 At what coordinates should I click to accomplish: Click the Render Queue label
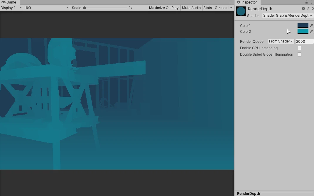(251, 41)
